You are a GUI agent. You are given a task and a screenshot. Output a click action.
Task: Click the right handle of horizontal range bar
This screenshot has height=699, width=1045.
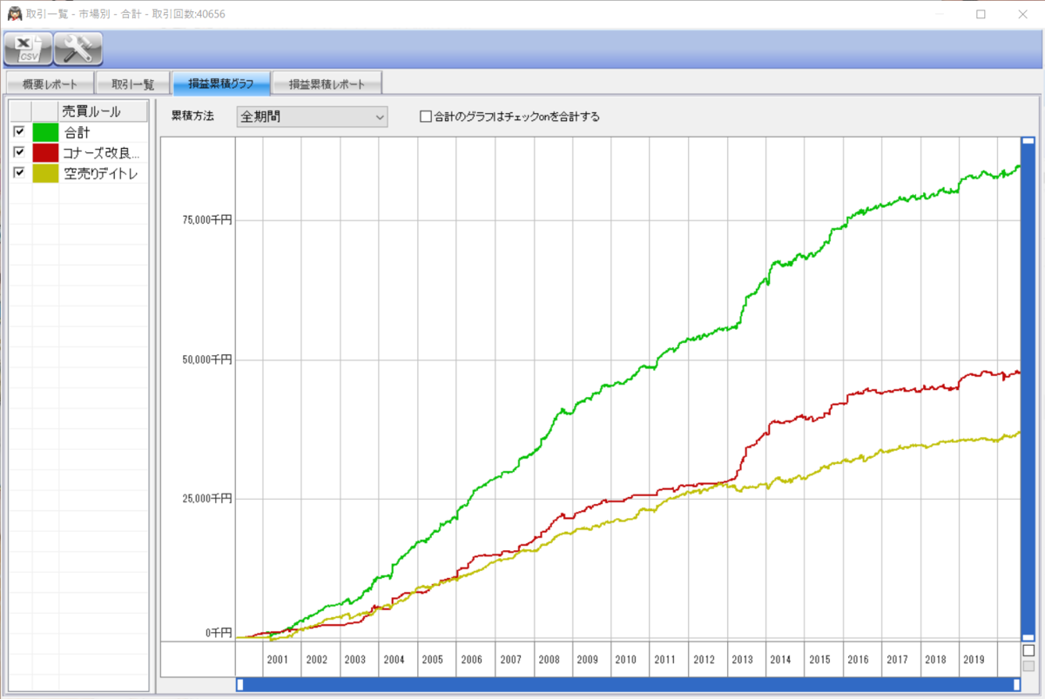pos(1016,684)
